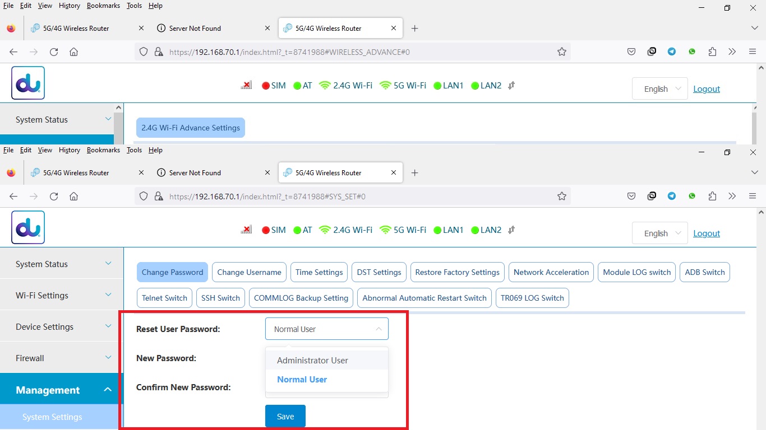The image size is (766, 430).
Task: Open the WhatsApp extension icon in the lower toolbar
Action: 692,197
